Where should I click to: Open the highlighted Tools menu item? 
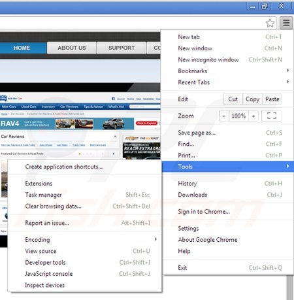pyautogui.click(x=227, y=167)
